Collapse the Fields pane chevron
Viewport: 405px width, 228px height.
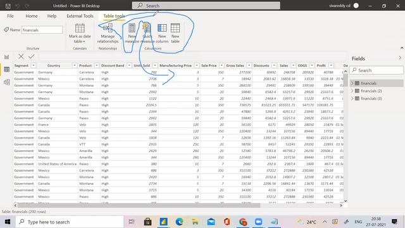pyautogui.click(x=400, y=58)
